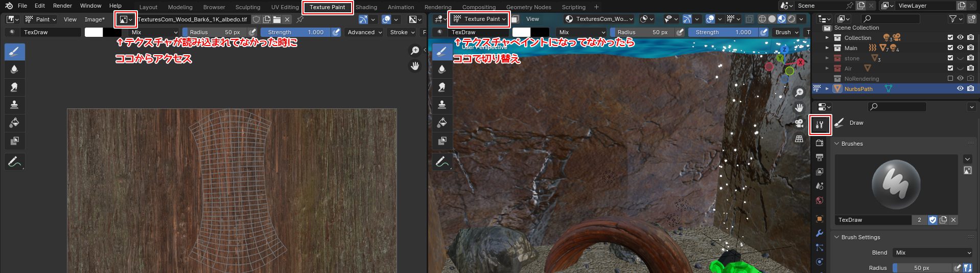This screenshot has width=980, height=273.
Task: Select the Smear tool in image editor
Action: pos(14,87)
